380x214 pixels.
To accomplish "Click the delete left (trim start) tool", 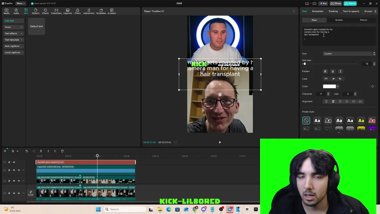I will pos(48,151).
